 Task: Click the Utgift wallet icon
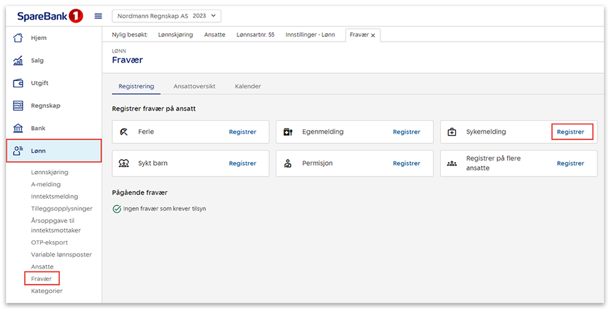[18, 84]
